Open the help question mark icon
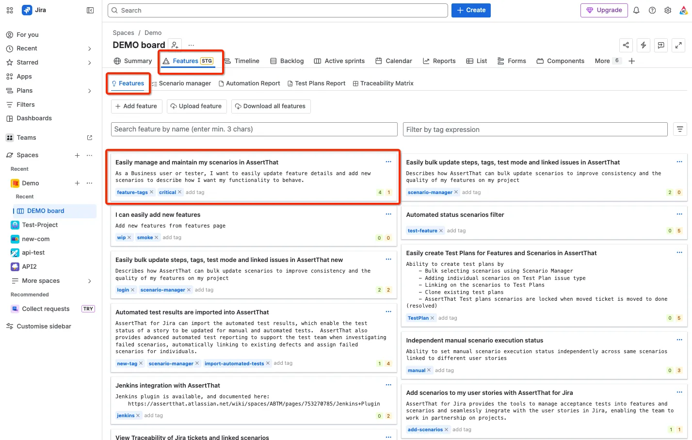This screenshot has height=440, width=692. point(652,10)
